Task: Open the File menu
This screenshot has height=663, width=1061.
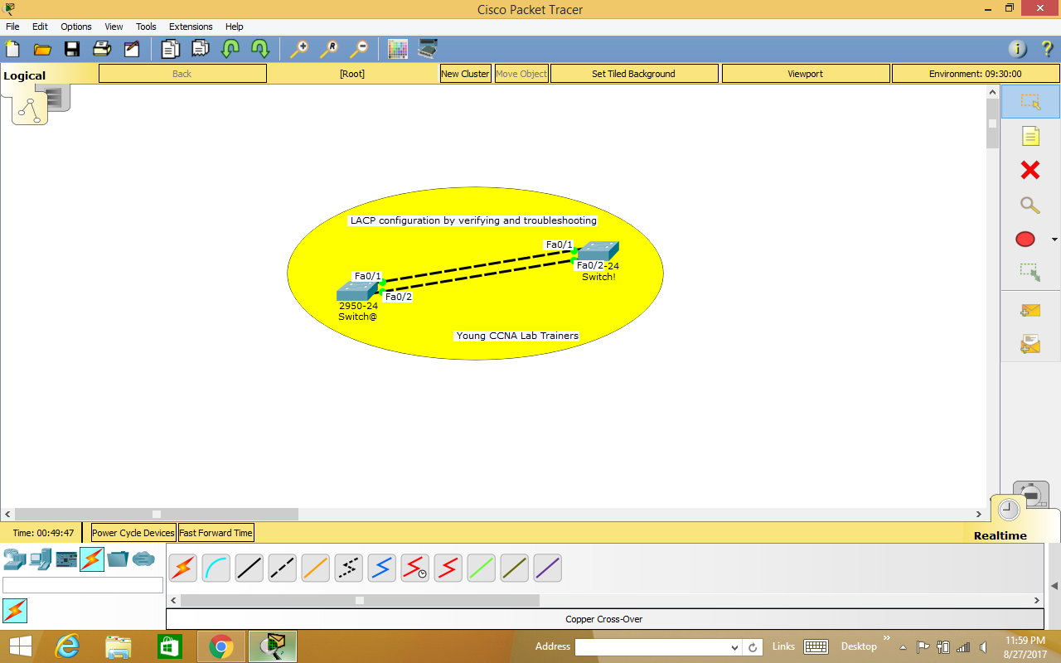Action: 12,27
